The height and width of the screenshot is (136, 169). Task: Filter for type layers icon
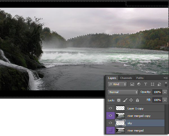coord(146,84)
